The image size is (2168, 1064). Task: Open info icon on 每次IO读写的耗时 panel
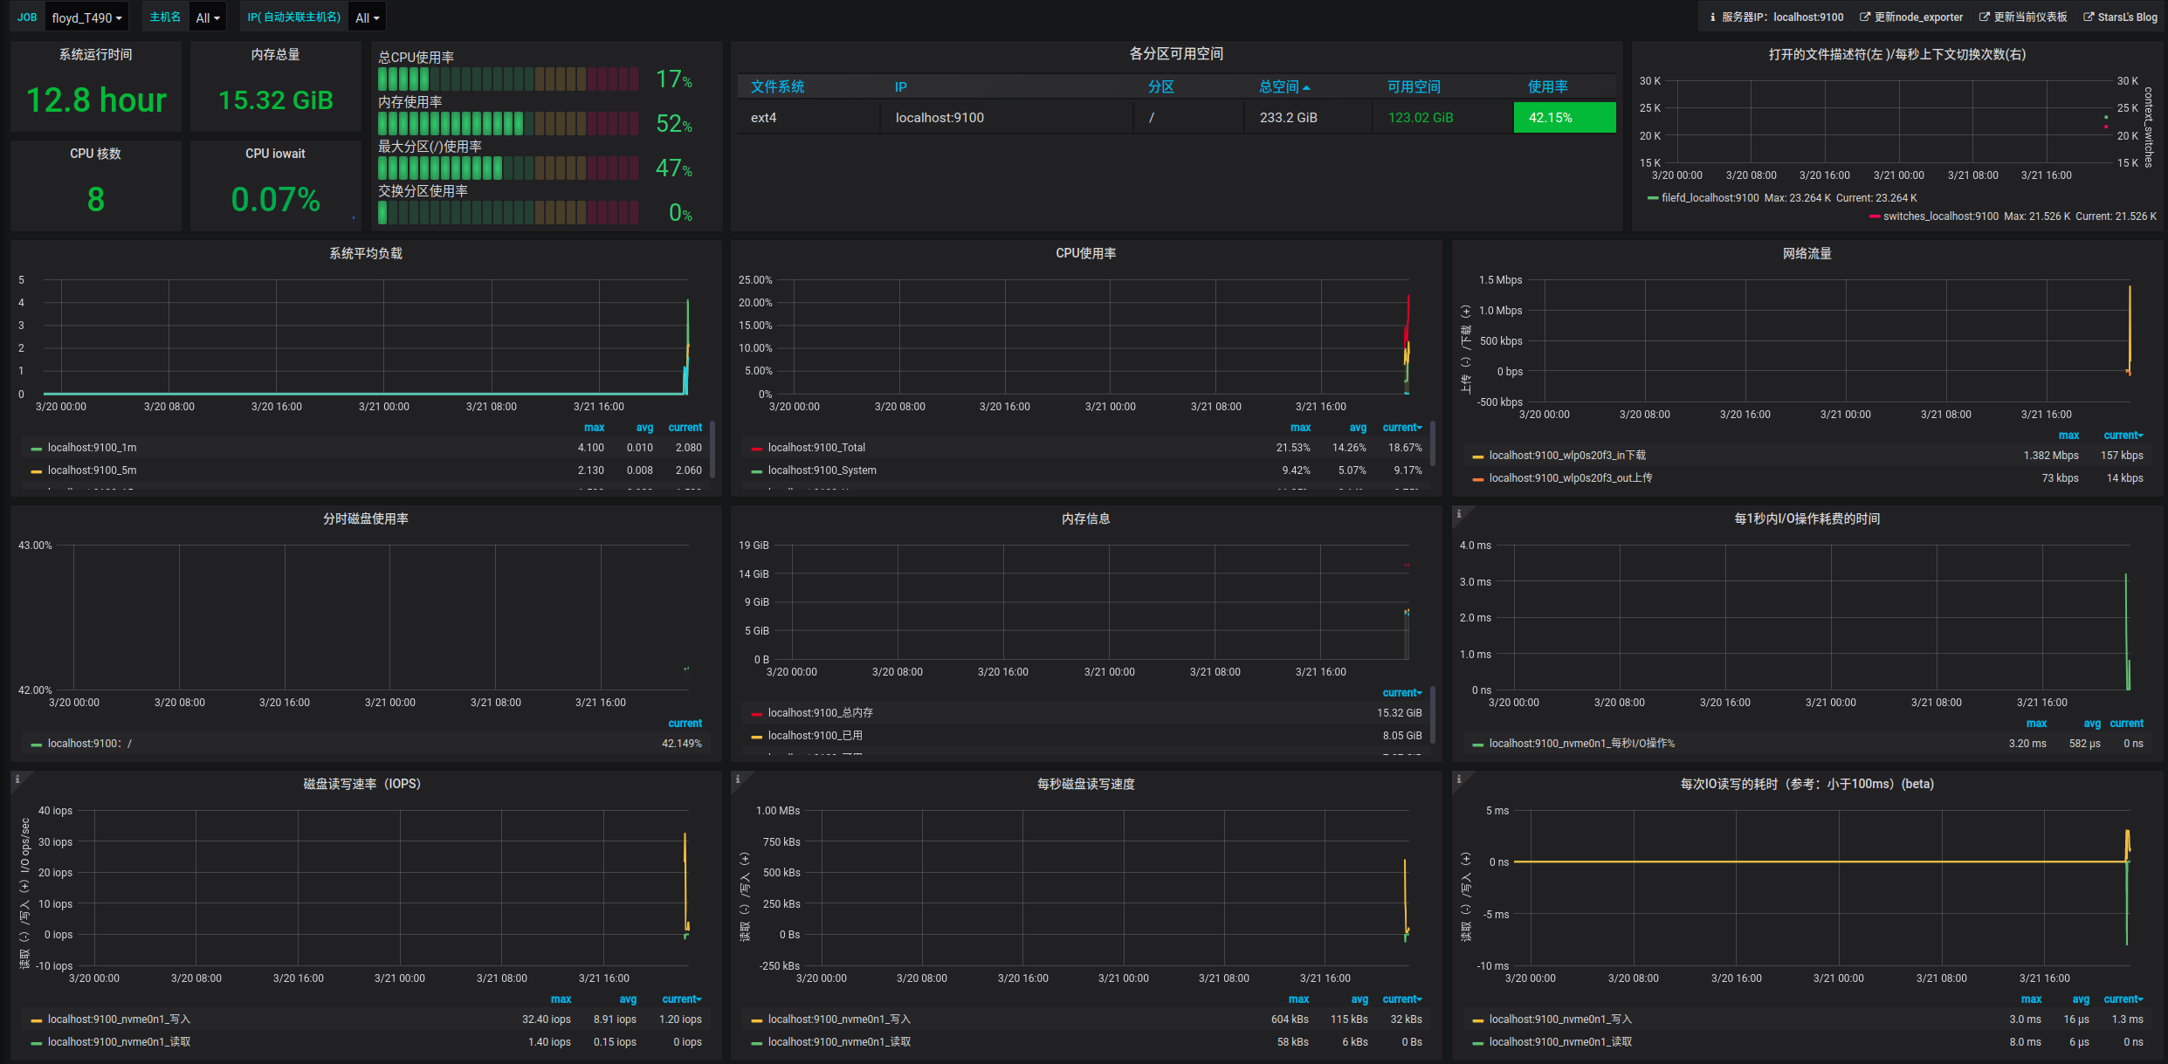1458,779
